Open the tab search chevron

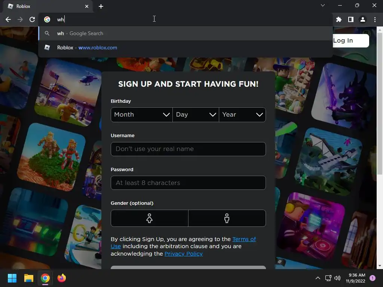323,5
